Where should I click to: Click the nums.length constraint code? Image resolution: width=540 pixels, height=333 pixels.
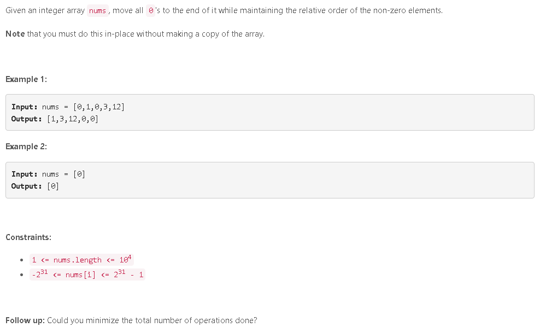coord(81,260)
